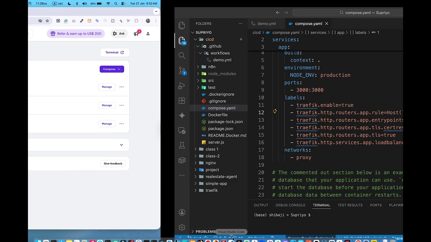This screenshot has height=242, width=431.
Task: Click Refer & earn up to US$ 200
Action: [76, 34]
